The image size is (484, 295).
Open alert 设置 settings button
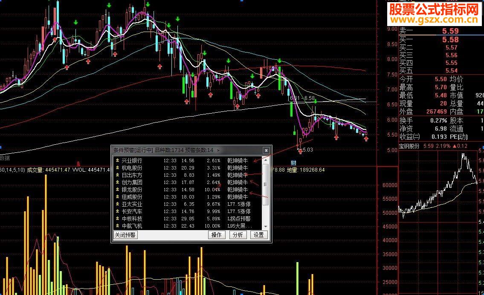point(258,235)
